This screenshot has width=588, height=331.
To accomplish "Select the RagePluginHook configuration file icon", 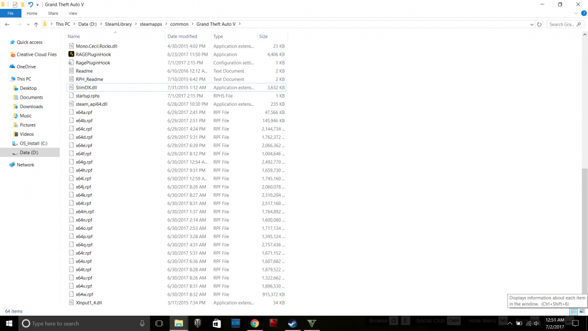I will [71, 62].
